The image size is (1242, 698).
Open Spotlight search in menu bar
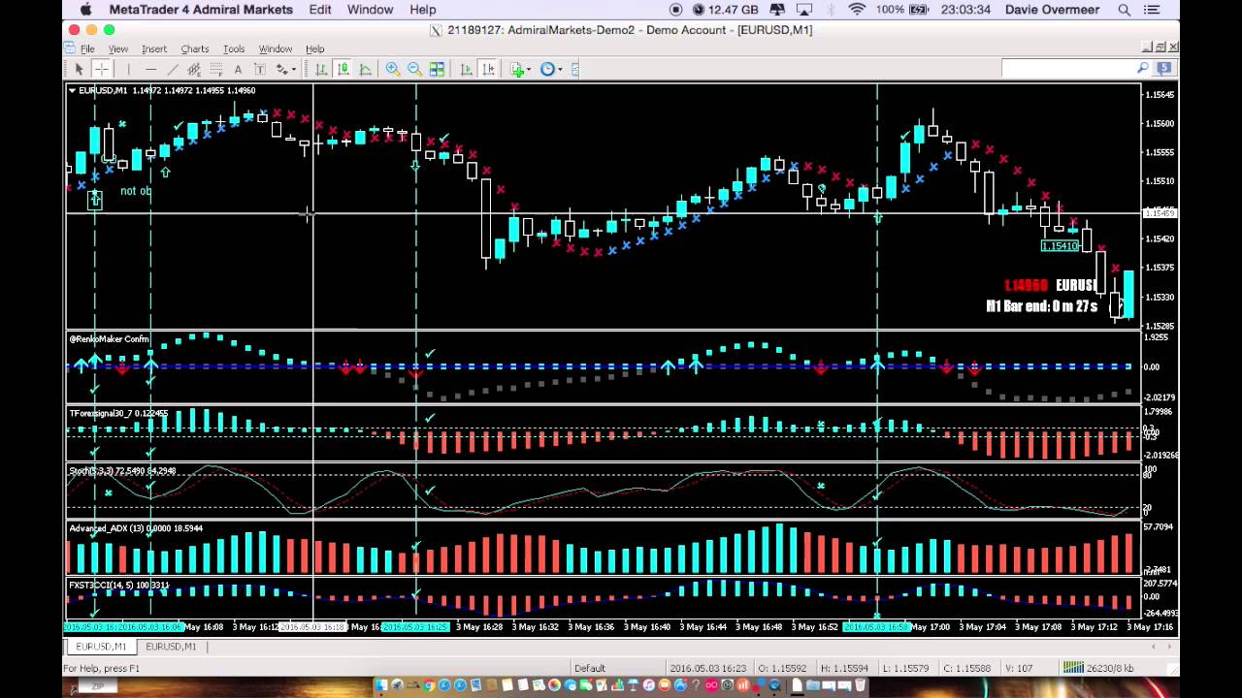1124,10
